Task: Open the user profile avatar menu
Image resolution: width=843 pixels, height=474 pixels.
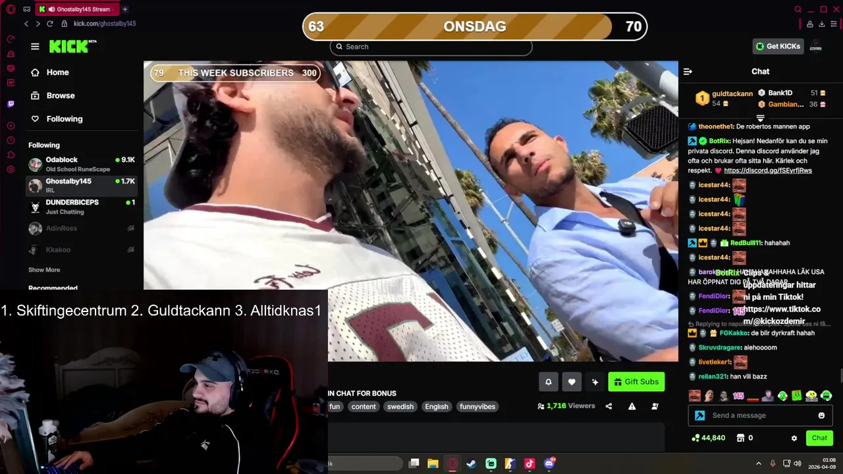Action: [815, 46]
